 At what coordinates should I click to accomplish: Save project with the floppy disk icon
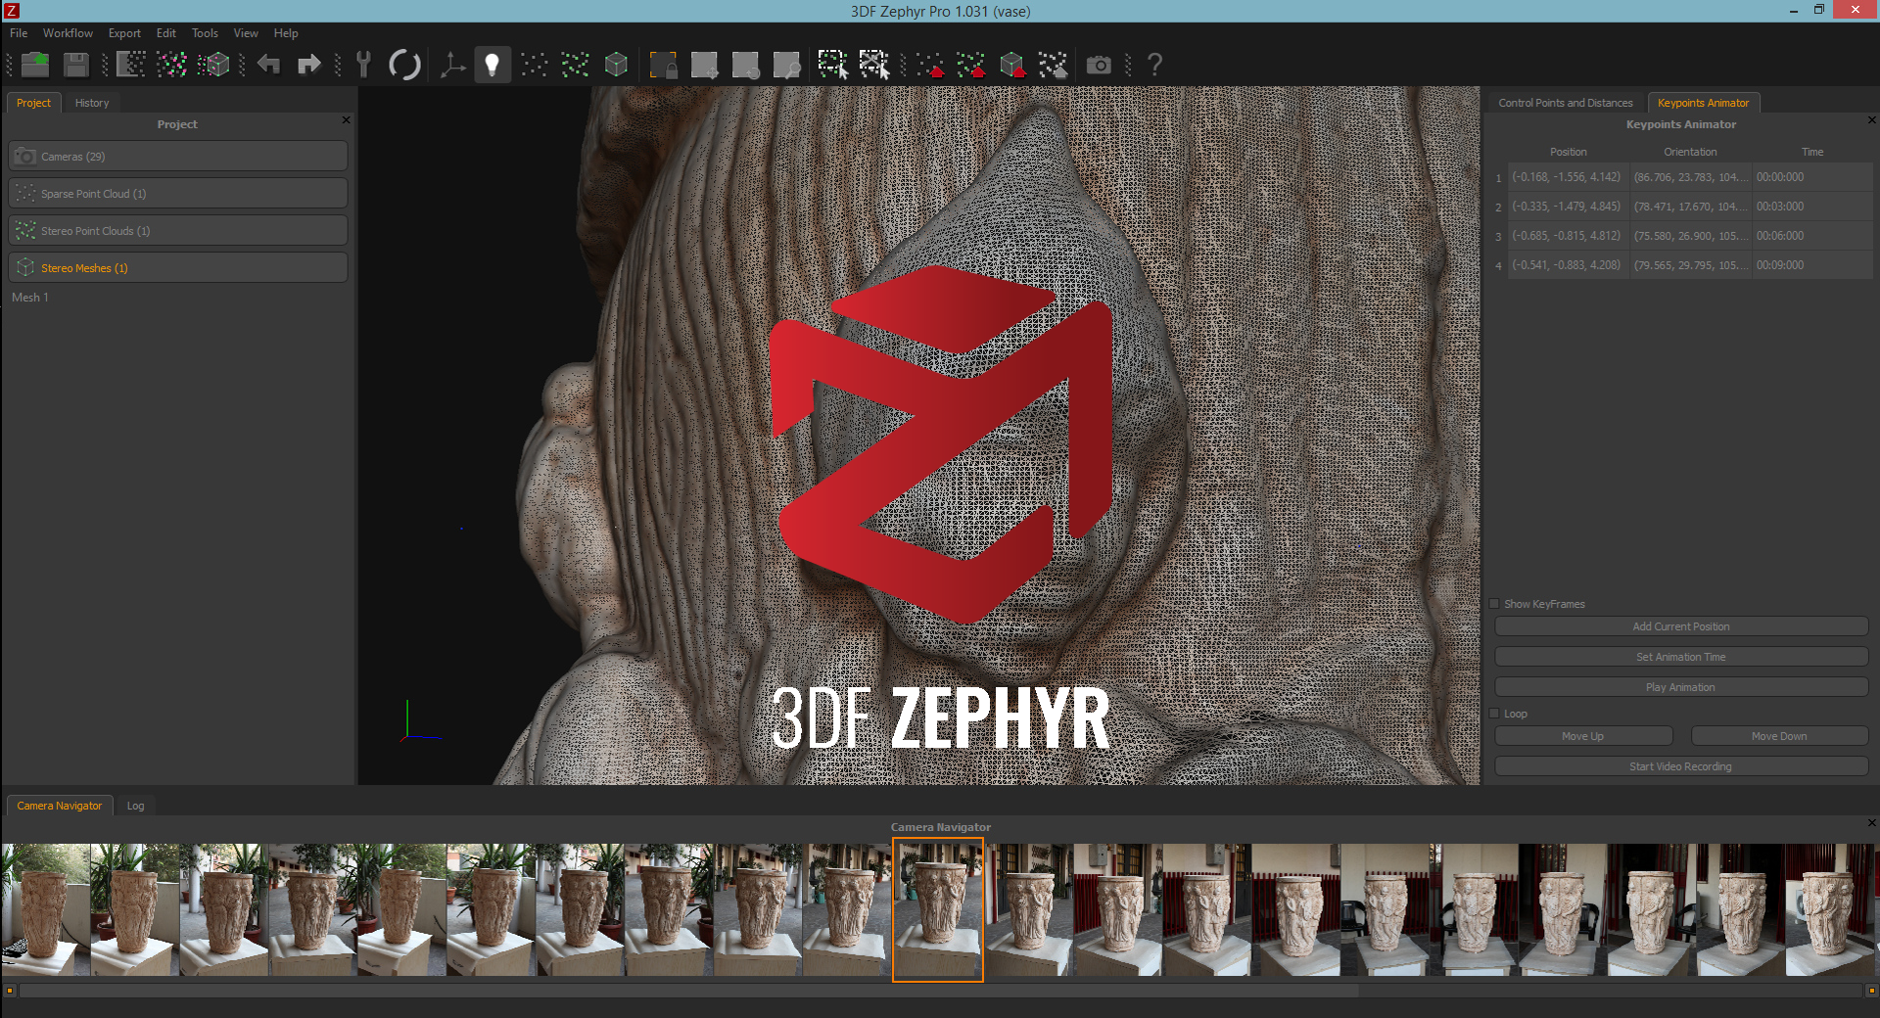76,65
